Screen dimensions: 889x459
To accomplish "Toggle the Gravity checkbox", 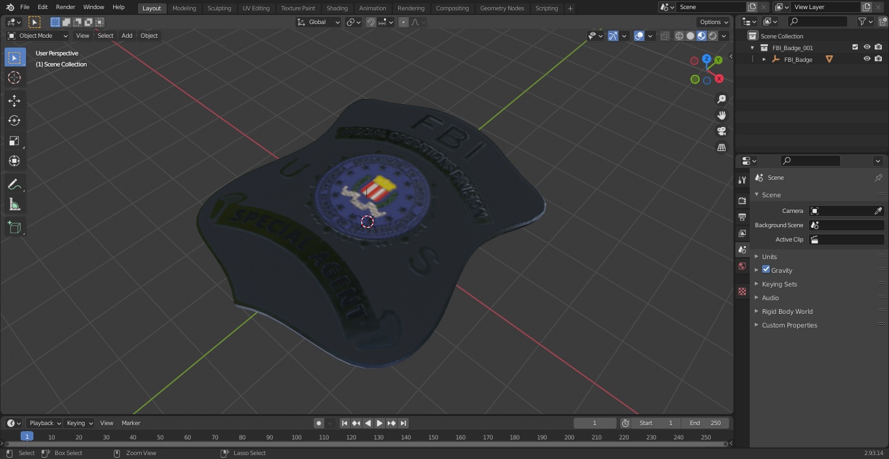I will tap(766, 270).
